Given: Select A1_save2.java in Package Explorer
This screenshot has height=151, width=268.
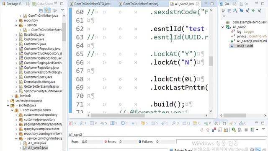Looking at the screenshot, I should click(x=38, y=148).
